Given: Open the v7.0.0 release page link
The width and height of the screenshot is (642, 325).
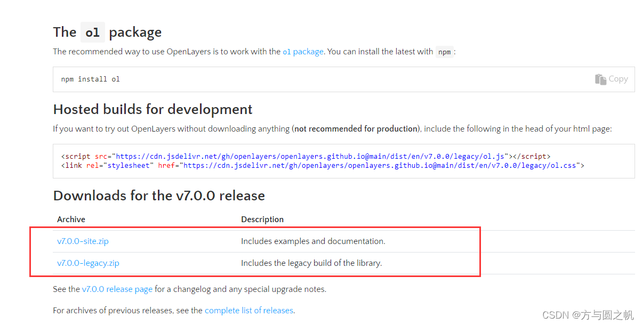Looking at the screenshot, I should 117,289.
